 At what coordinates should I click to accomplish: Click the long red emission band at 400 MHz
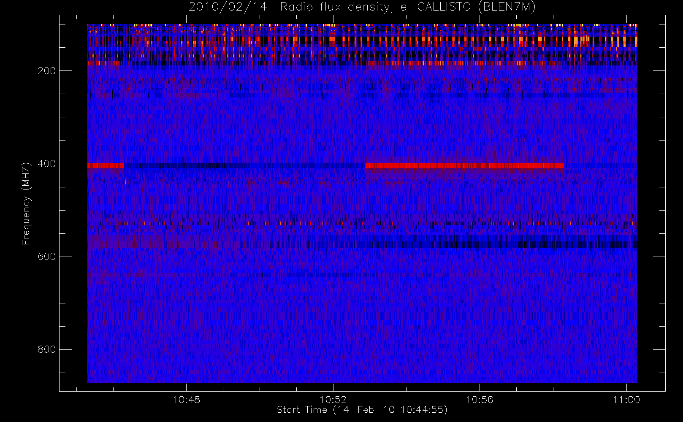(x=464, y=165)
